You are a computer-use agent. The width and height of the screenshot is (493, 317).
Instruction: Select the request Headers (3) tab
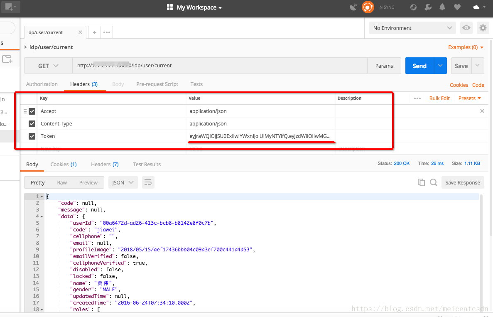pyautogui.click(x=84, y=84)
